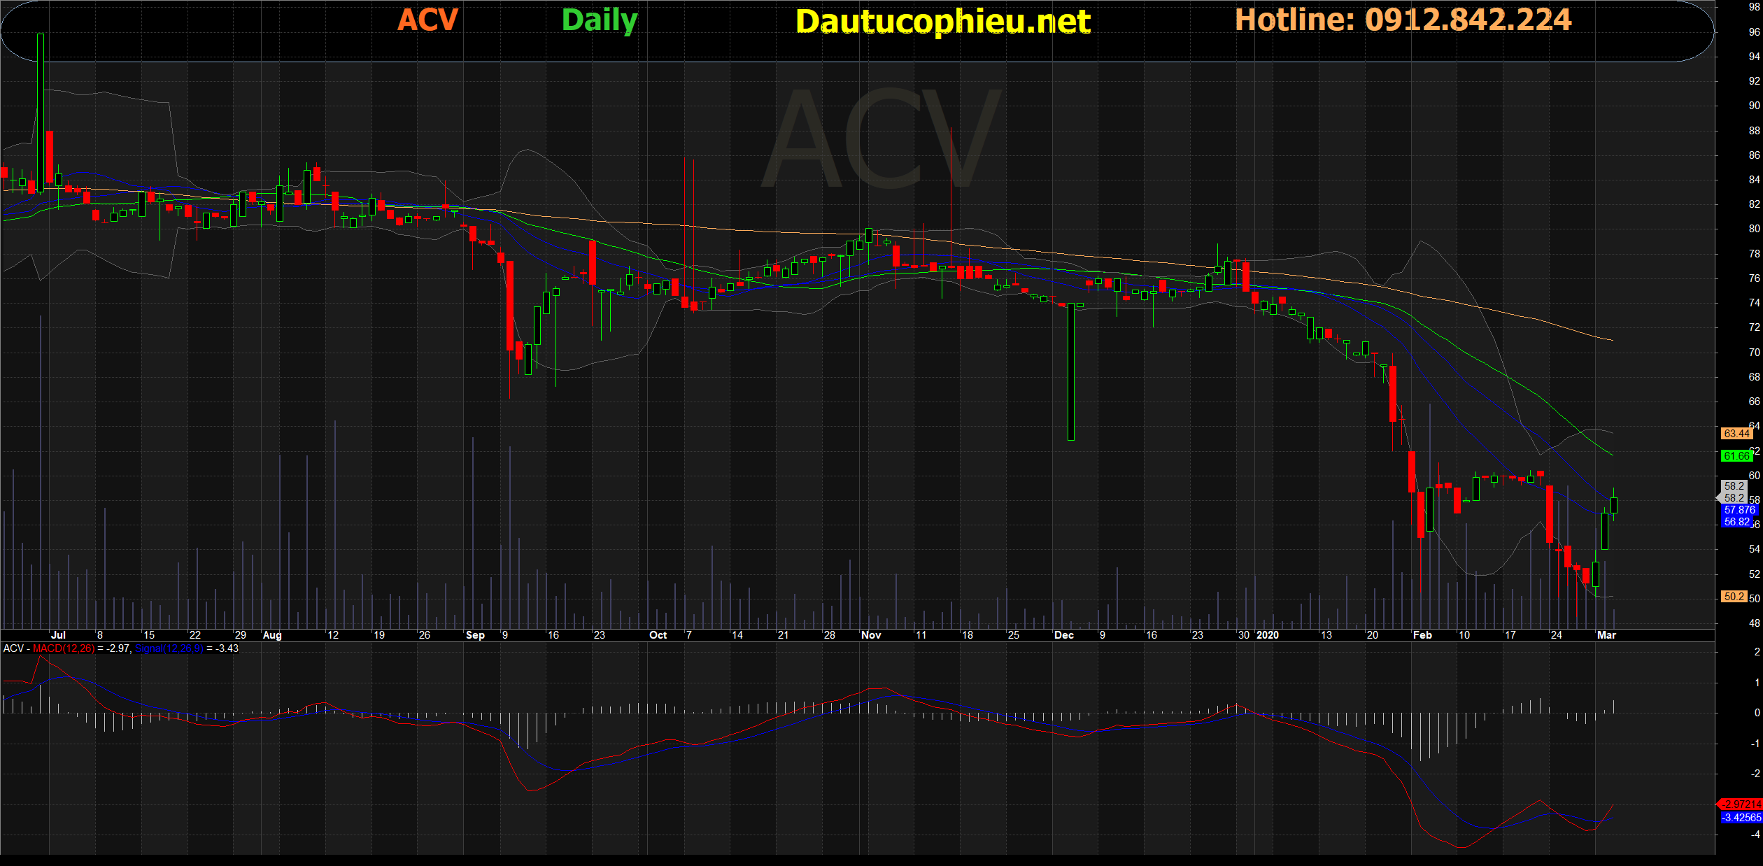1763x866 pixels.
Task: Click the Nov marker on the date axis
Action: [x=871, y=635]
